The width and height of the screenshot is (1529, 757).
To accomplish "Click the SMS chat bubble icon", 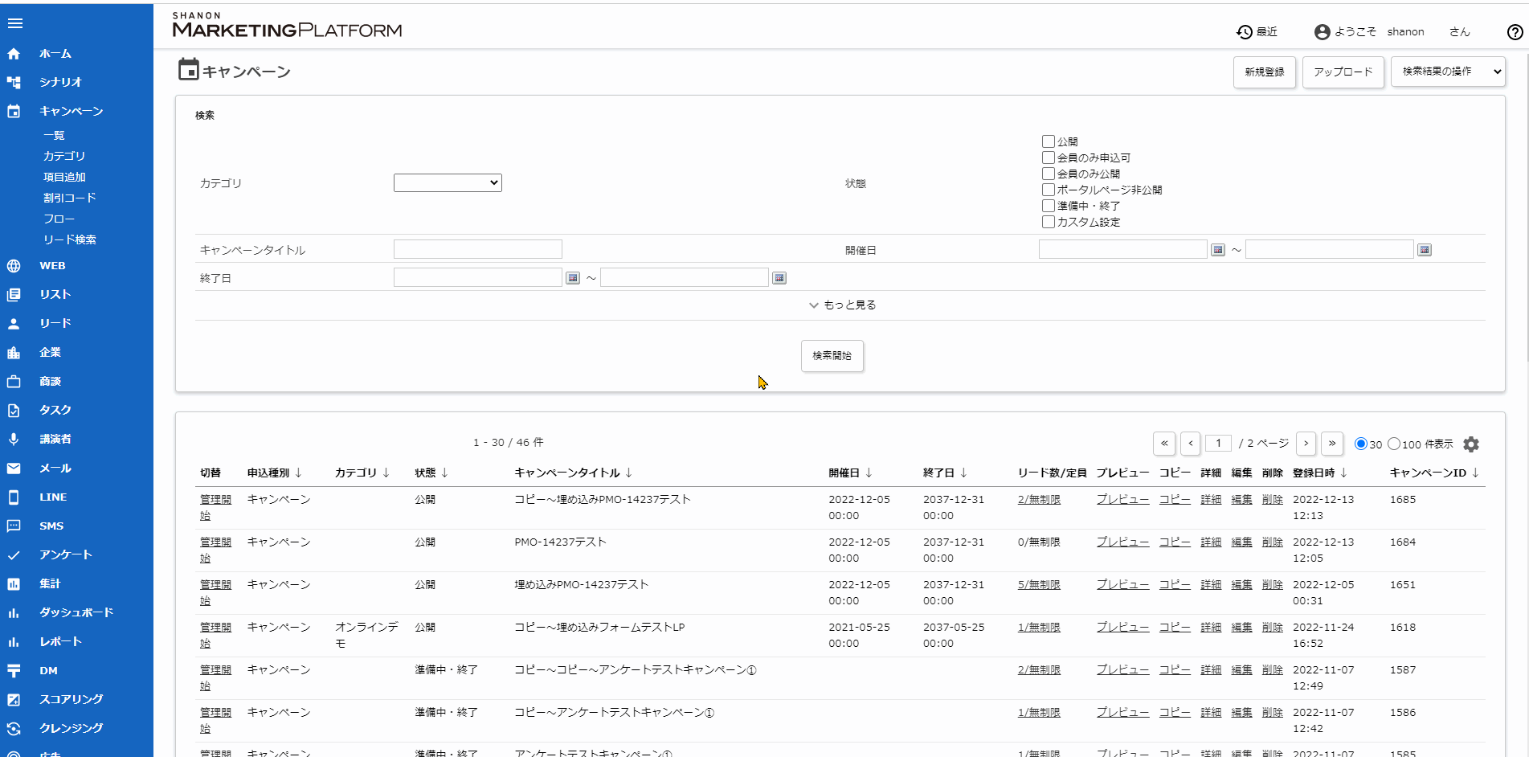I will click(x=14, y=526).
